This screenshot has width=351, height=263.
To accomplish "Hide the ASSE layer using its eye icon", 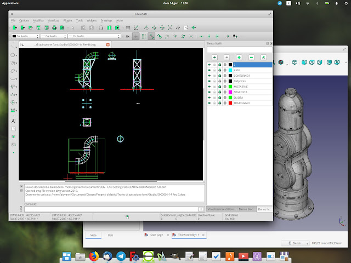I will pos(209,70).
